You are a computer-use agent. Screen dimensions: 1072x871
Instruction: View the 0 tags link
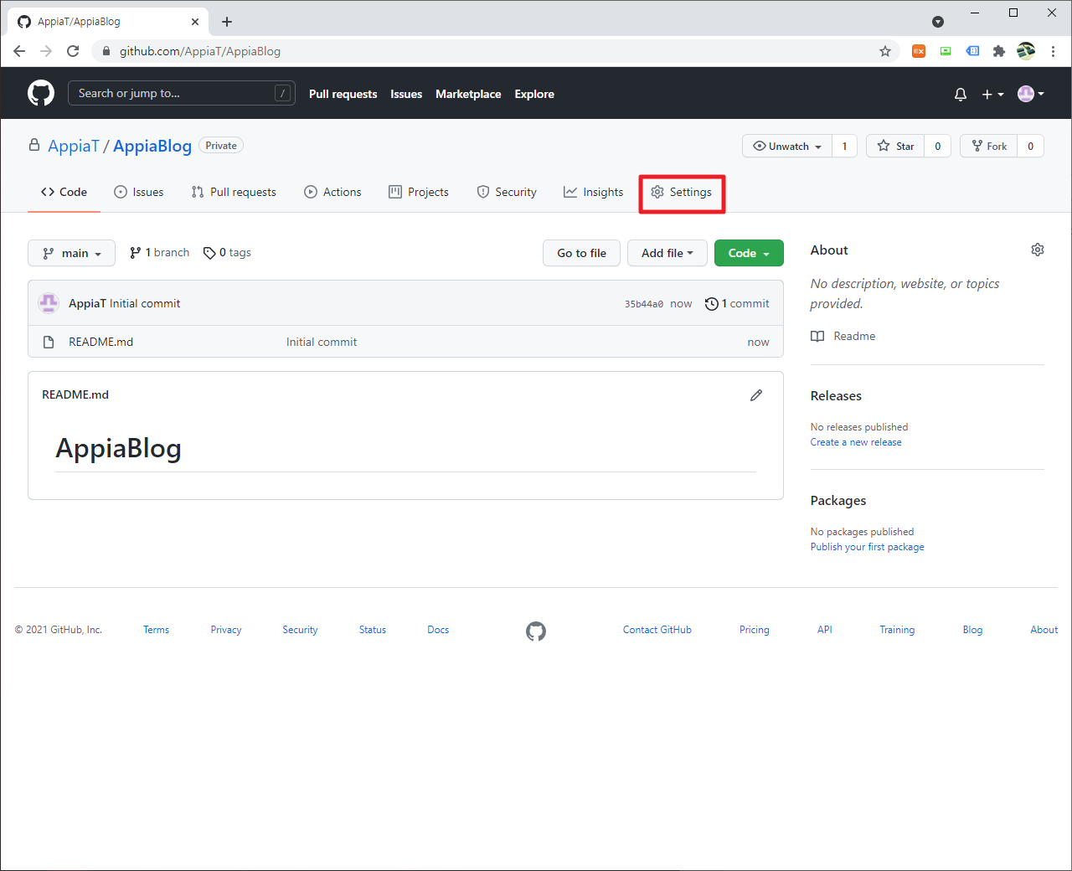tap(227, 253)
